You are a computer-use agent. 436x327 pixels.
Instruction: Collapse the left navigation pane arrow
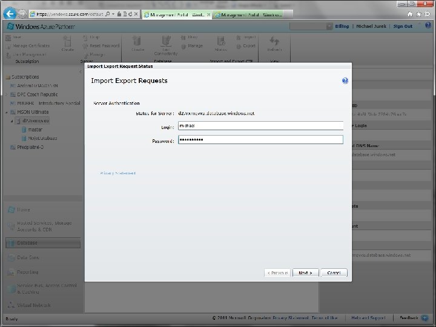[x=81, y=71]
